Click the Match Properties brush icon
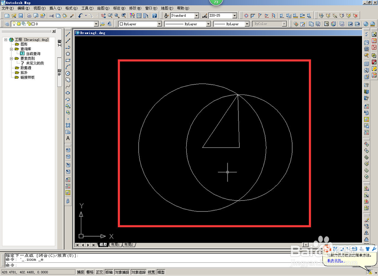378x276 pixels. pyautogui.click(x=71, y=16)
